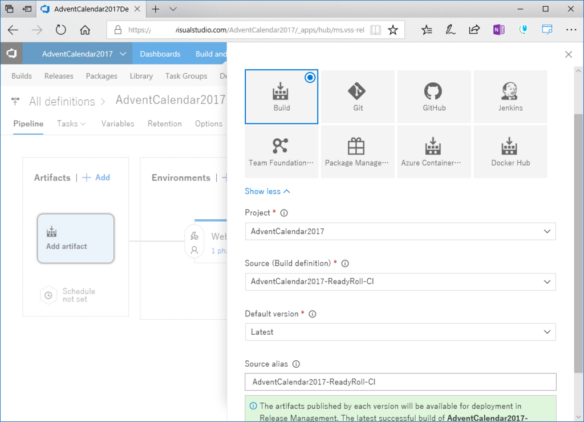Open a new browser tab
The width and height of the screenshot is (584, 422).
(156, 9)
